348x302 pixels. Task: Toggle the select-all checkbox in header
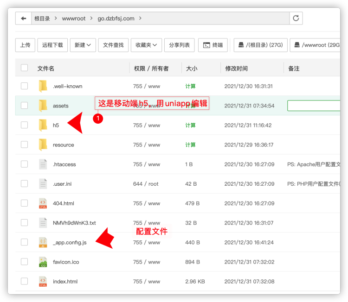coord(24,68)
